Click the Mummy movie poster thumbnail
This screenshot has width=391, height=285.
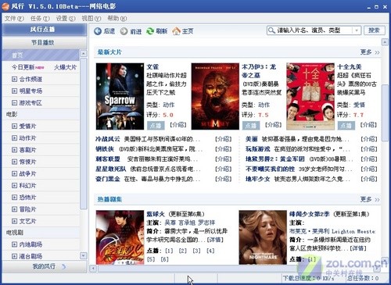pyautogui.click(x=215, y=96)
